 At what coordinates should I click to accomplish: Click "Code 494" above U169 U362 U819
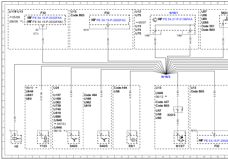[90, 95]
